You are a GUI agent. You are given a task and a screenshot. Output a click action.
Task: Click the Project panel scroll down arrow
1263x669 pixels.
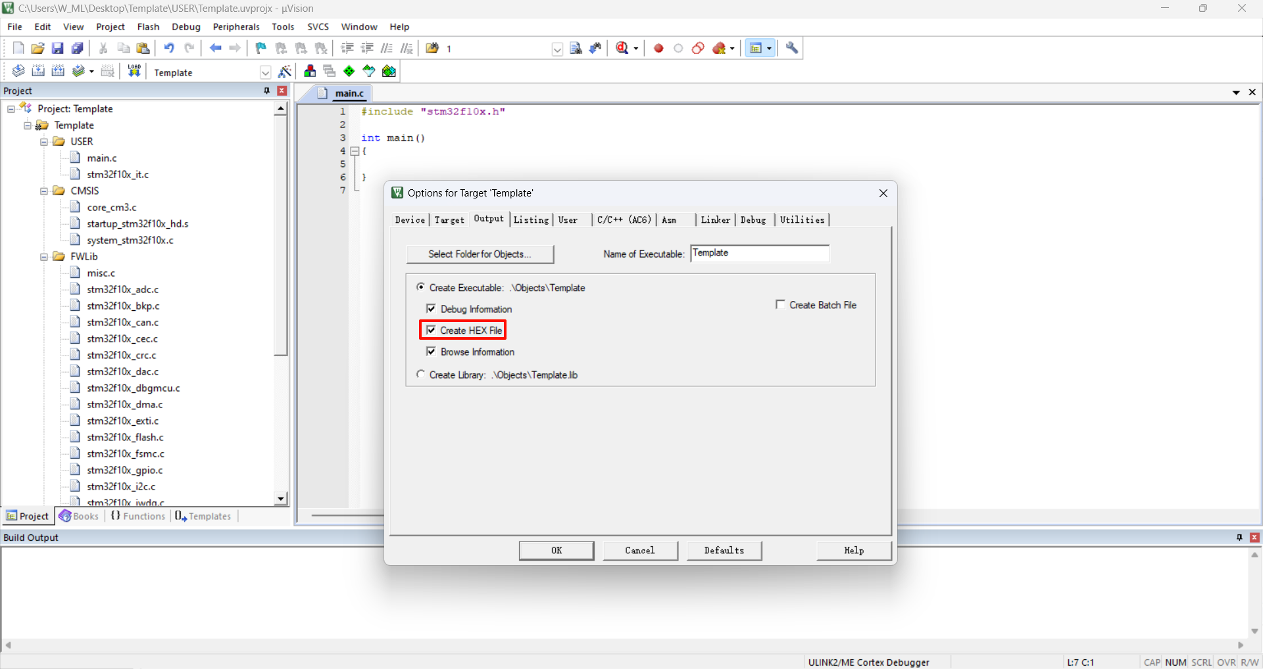tap(281, 499)
